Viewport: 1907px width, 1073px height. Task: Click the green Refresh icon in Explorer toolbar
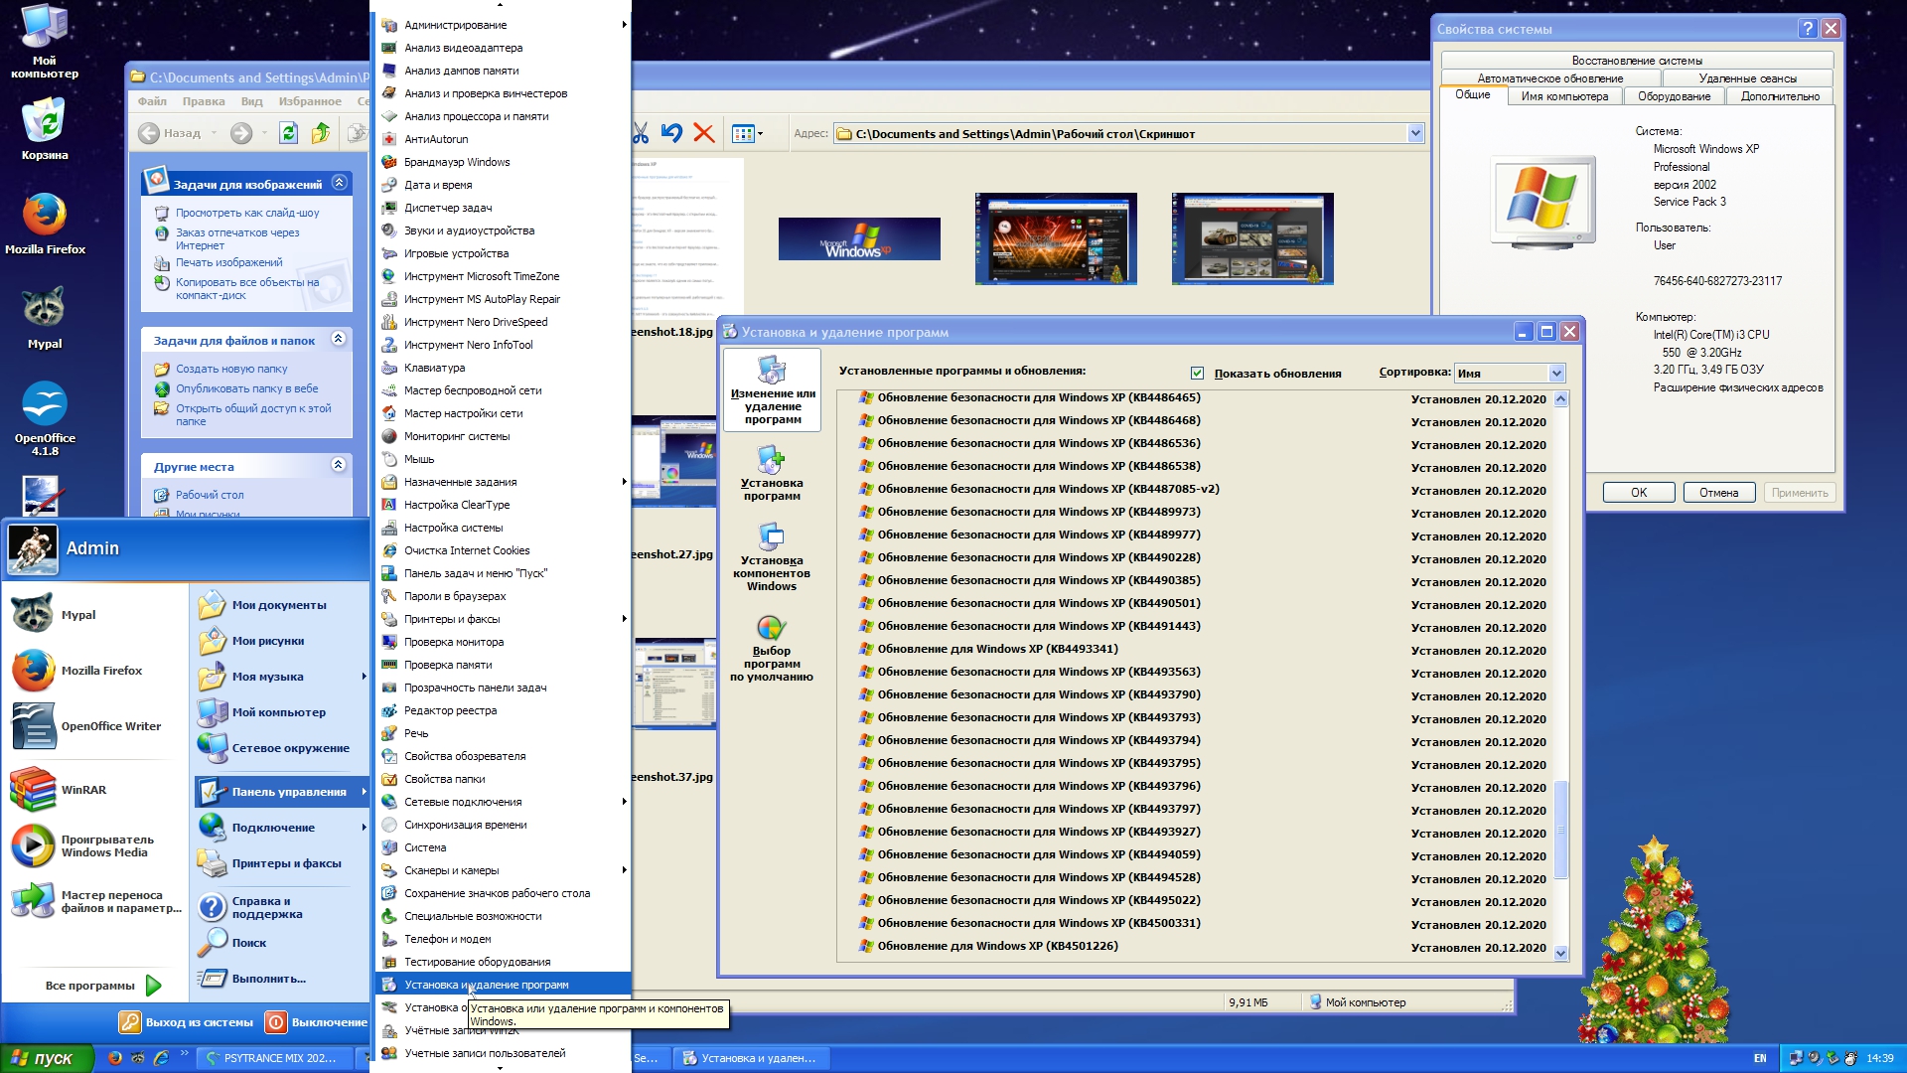click(x=288, y=133)
